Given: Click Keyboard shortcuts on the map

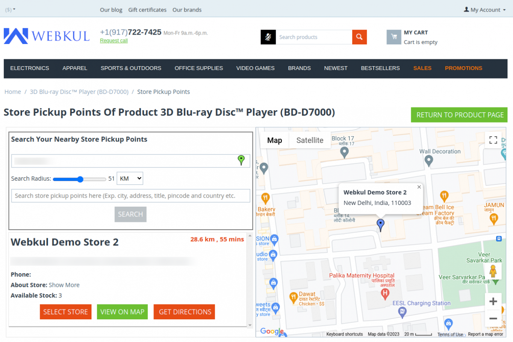Looking at the screenshot, I should tap(345, 334).
